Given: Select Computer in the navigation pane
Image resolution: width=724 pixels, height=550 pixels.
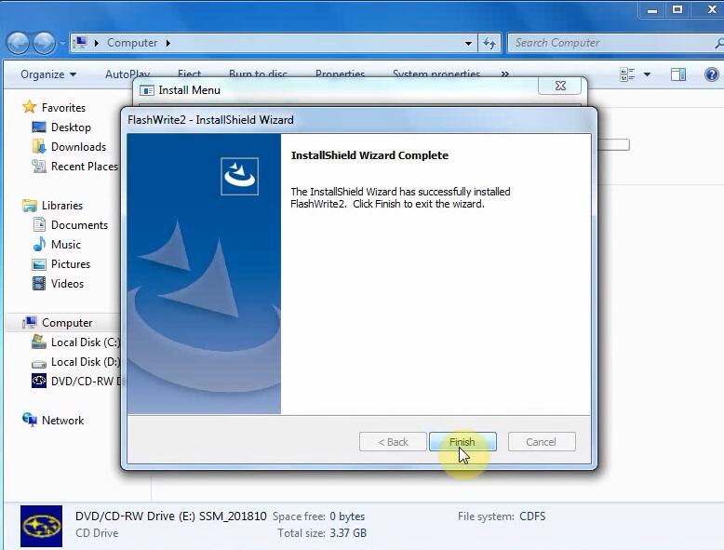Looking at the screenshot, I should (x=67, y=323).
